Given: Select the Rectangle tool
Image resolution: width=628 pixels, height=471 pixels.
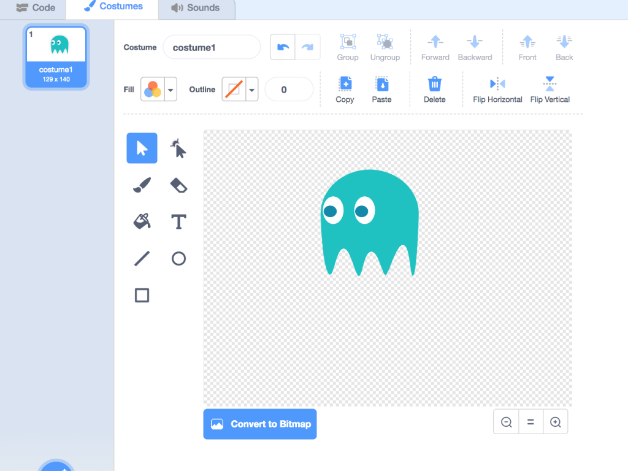Looking at the screenshot, I should pyautogui.click(x=142, y=295).
